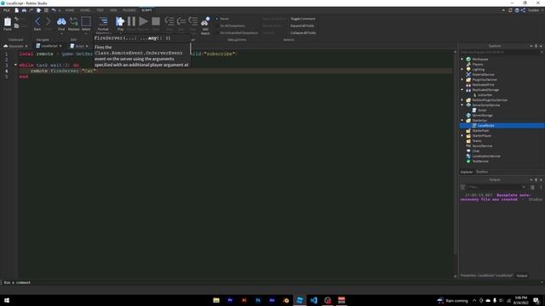Open the Script editor tab
The image size is (545, 306).
78,46
